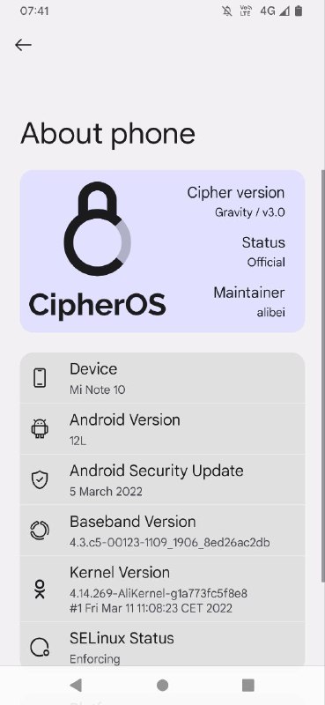
Task: Tap the recents square navigation button
Action: [x=248, y=685]
